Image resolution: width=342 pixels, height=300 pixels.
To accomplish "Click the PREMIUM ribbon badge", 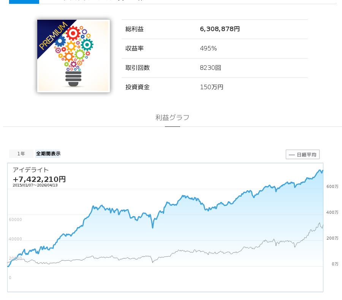I will click(53, 35).
